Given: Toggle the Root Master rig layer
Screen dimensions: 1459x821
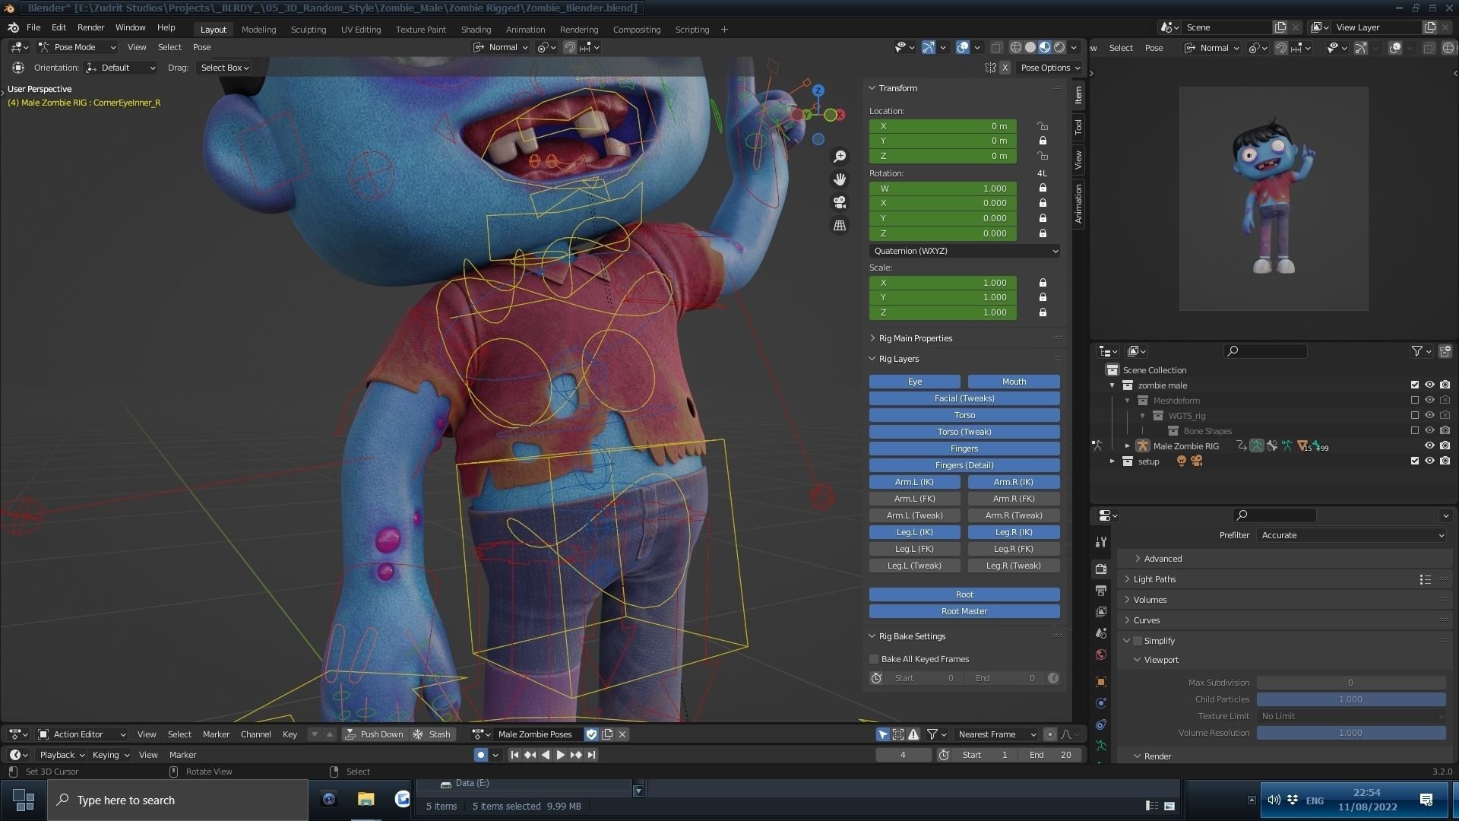Looking at the screenshot, I should (x=964, y=611).
